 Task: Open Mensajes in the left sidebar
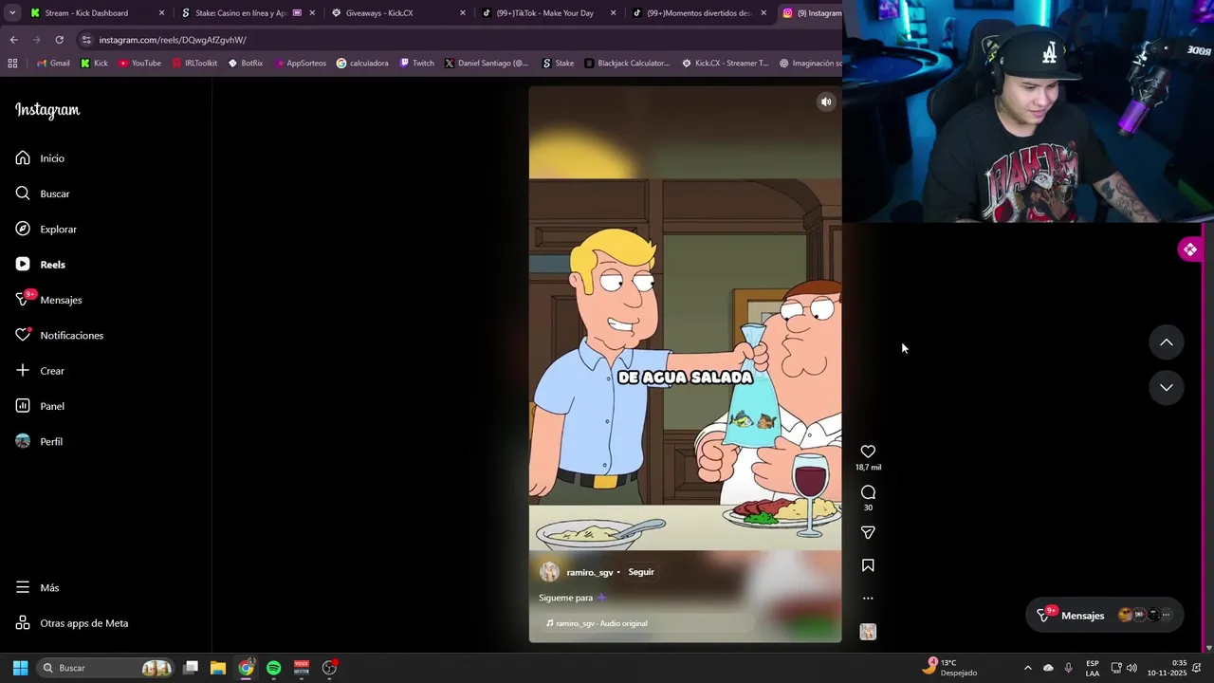(48, 300)
